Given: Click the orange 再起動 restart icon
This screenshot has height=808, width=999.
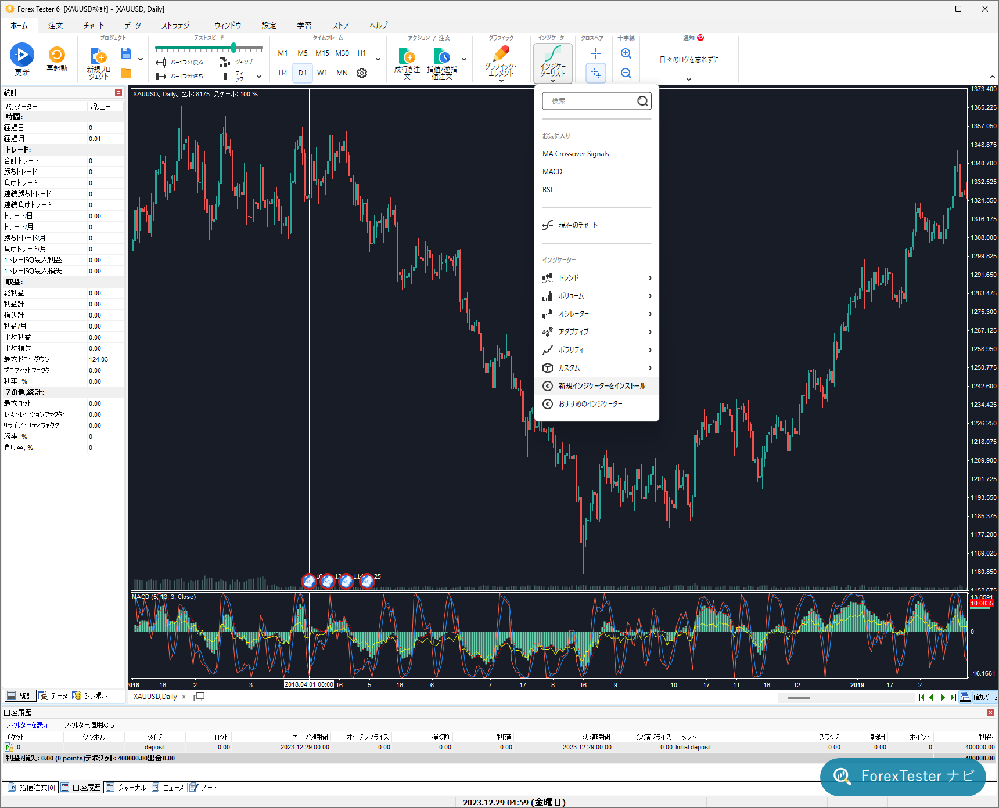Looking at the screenshot, I should 57,55.
